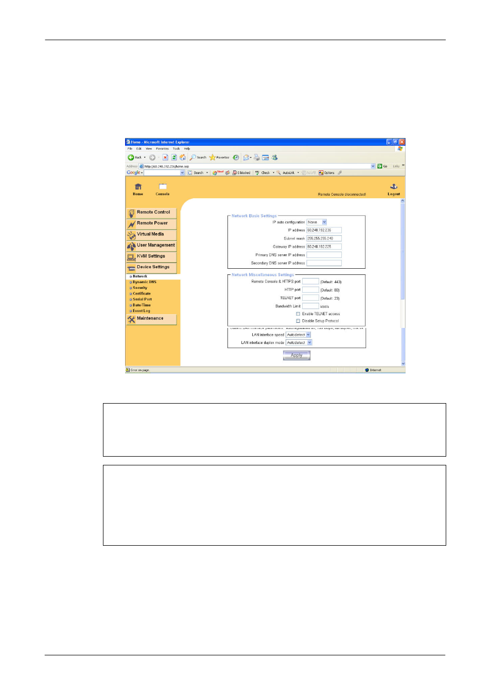Open Google toolbar Options
Image resolution: width=491 pixels, height=695 pixels.
[327, 173]
